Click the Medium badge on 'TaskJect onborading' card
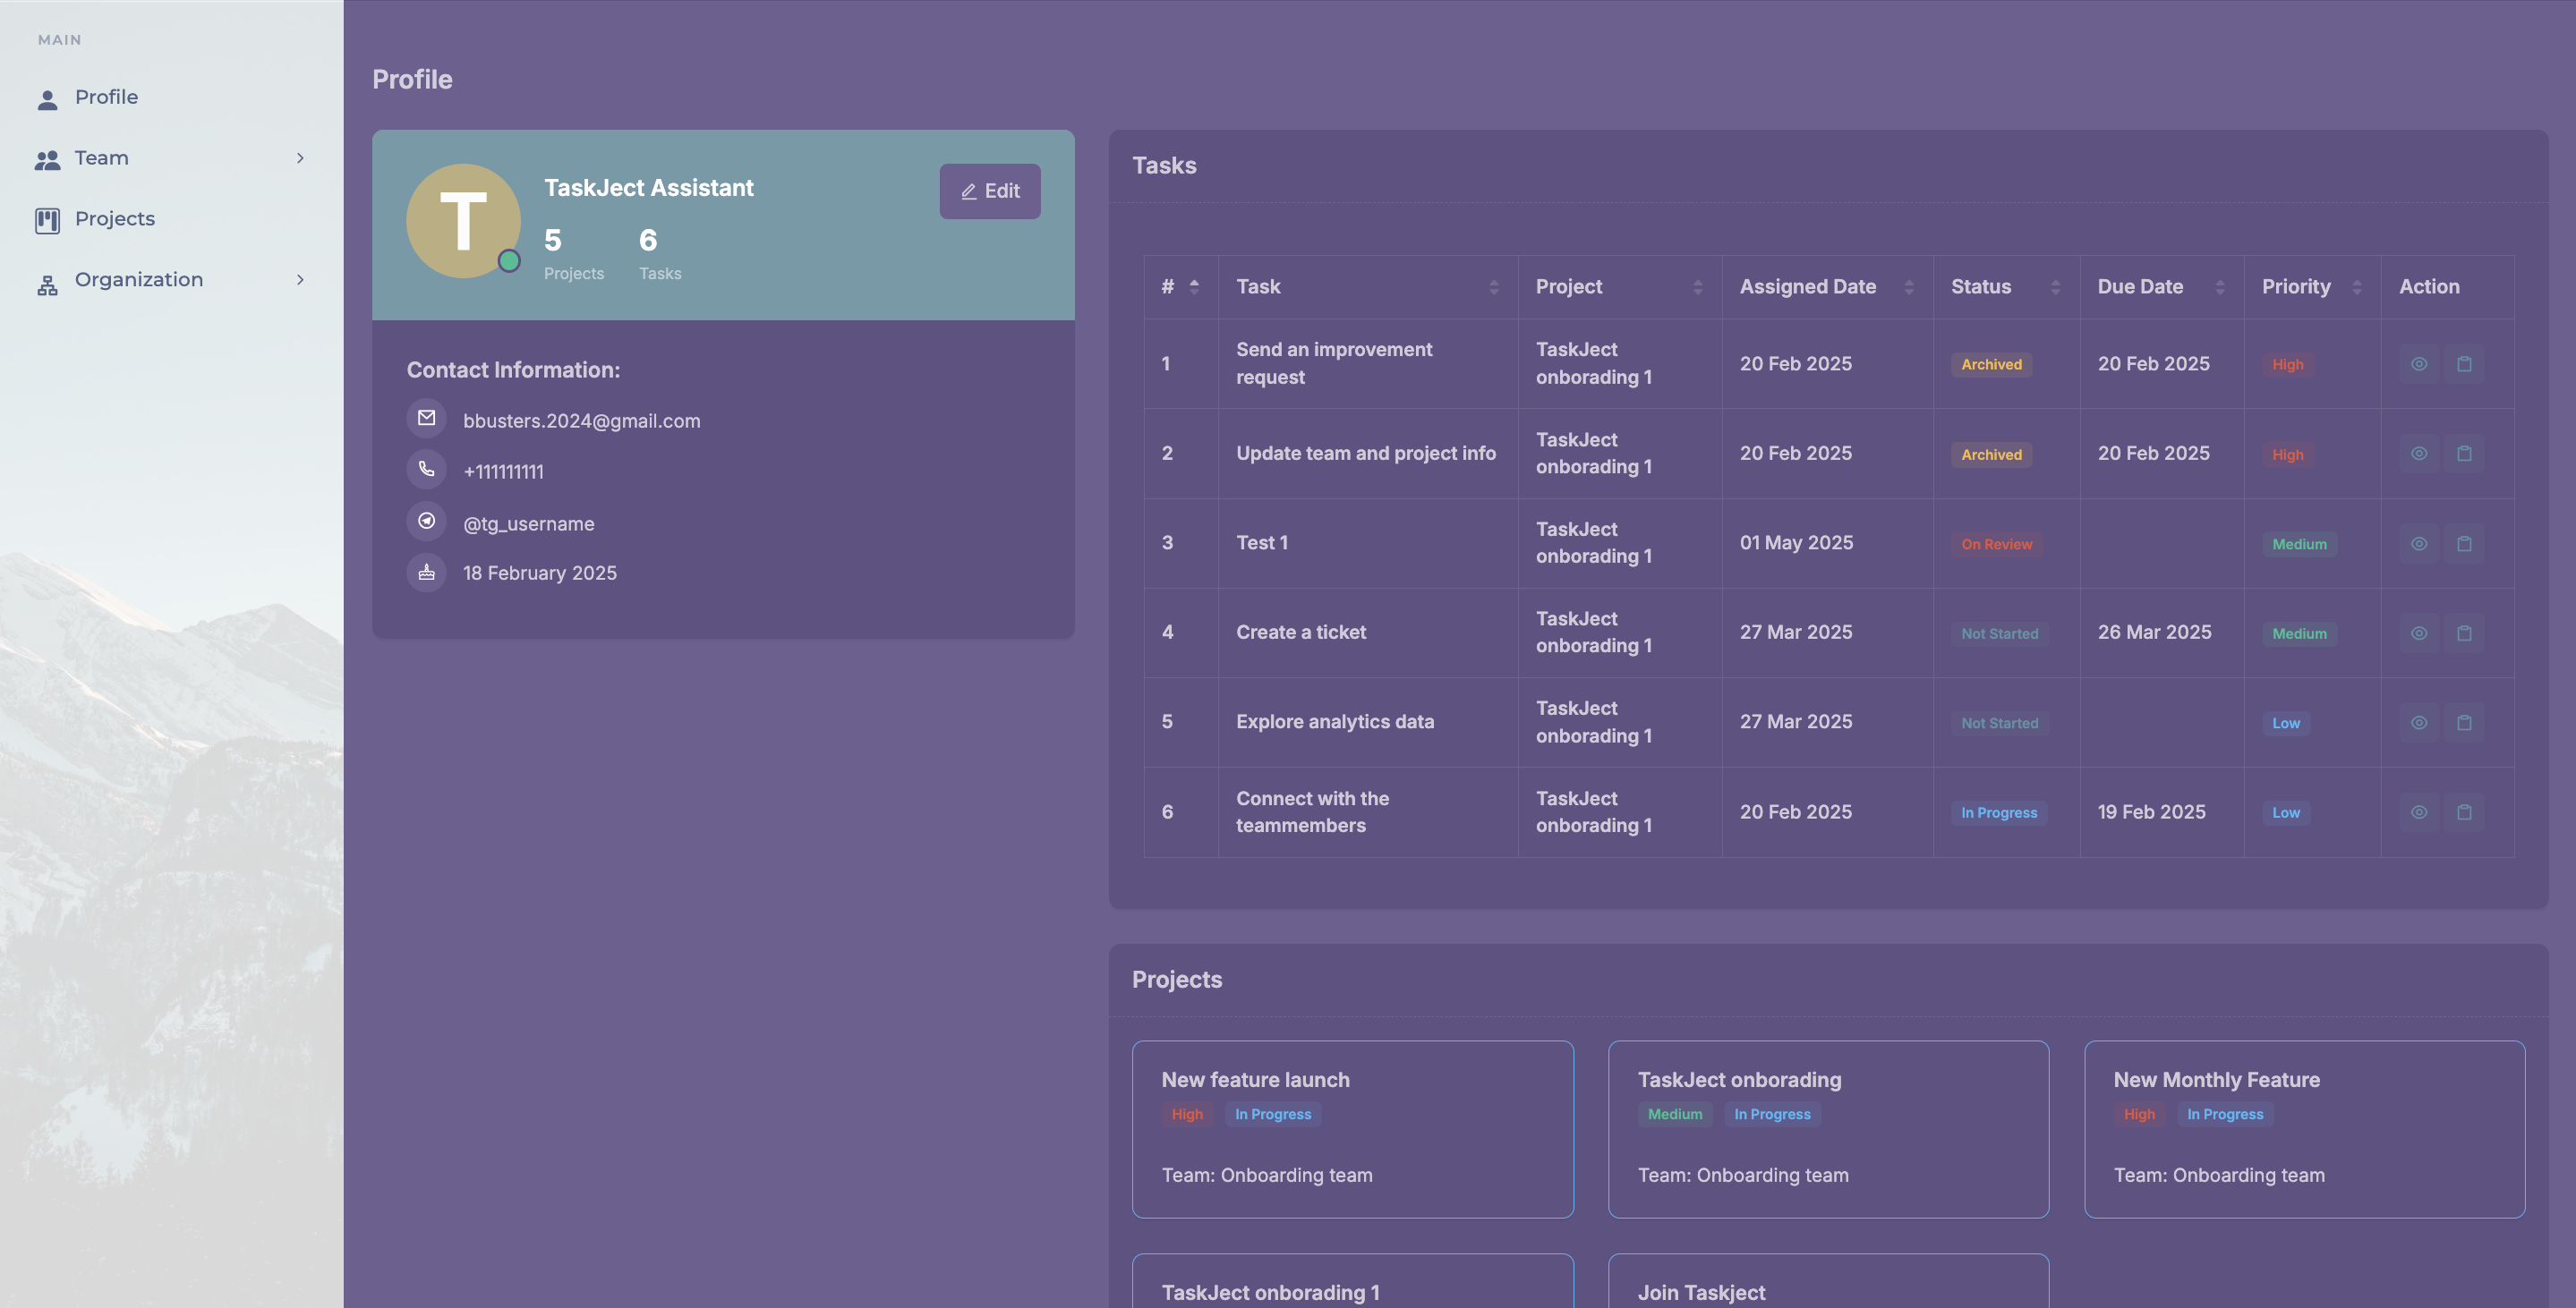Image resolution: width=2576 pixels, height=1308 pixels. (x=1675, y=1114)
